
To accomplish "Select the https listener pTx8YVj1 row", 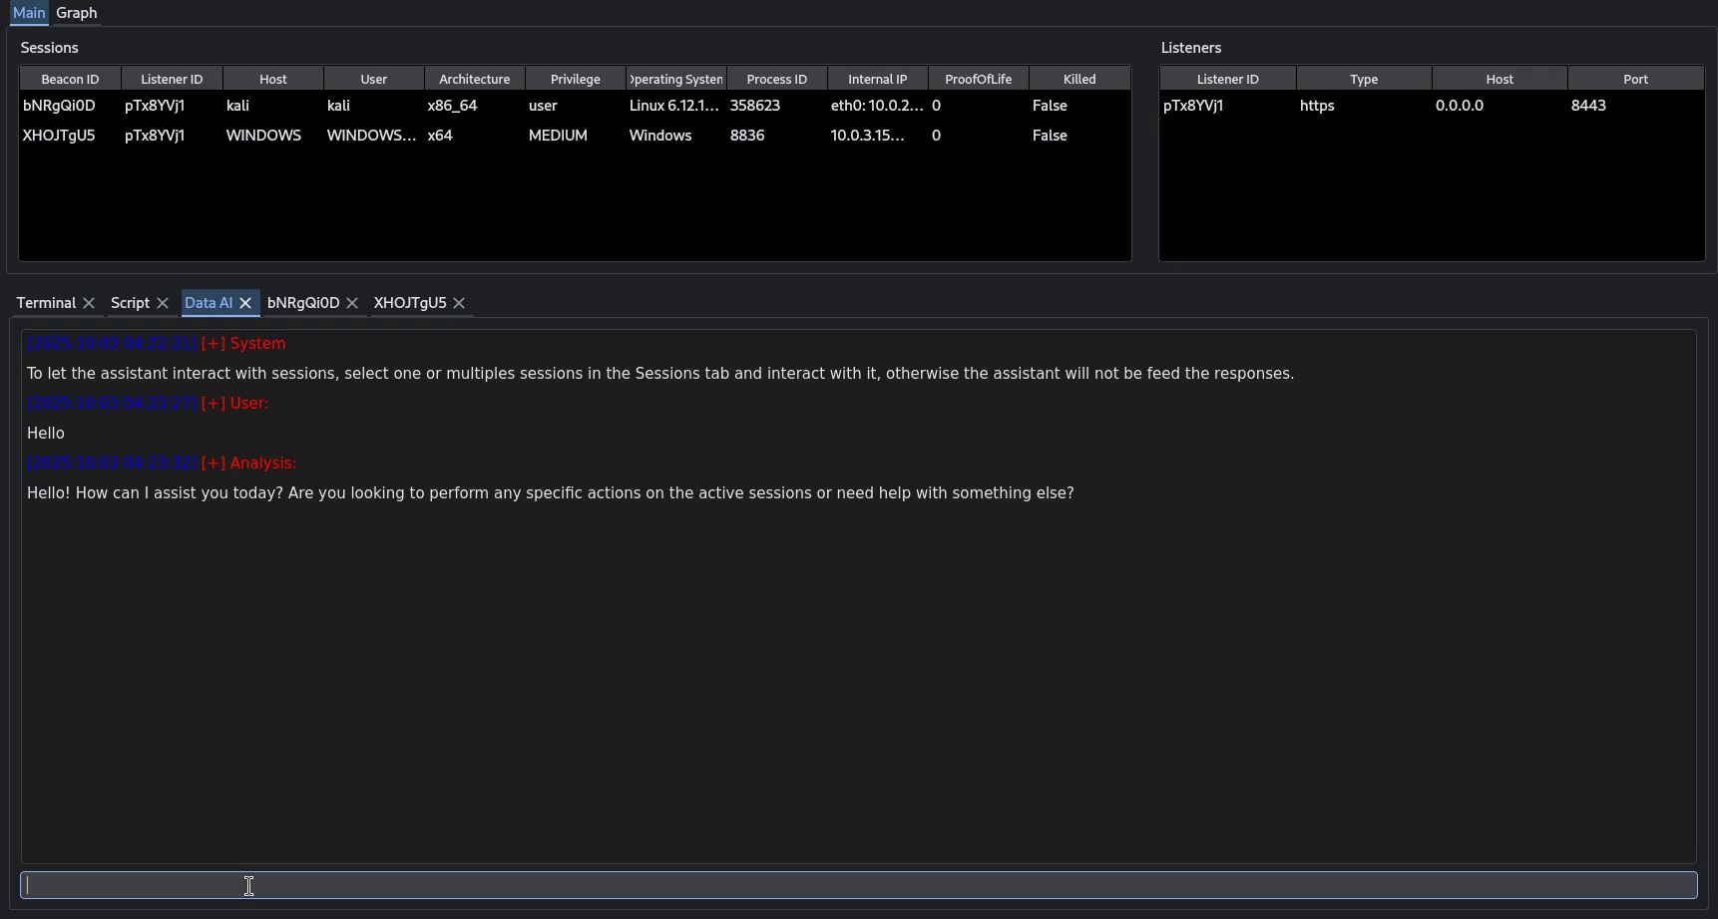I will coord(1193,106).
